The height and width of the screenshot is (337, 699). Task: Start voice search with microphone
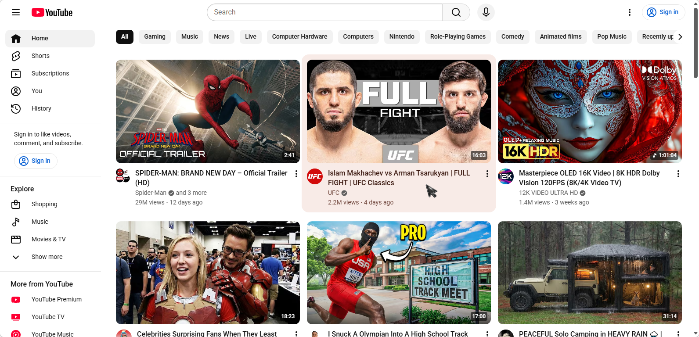[486, 12]
